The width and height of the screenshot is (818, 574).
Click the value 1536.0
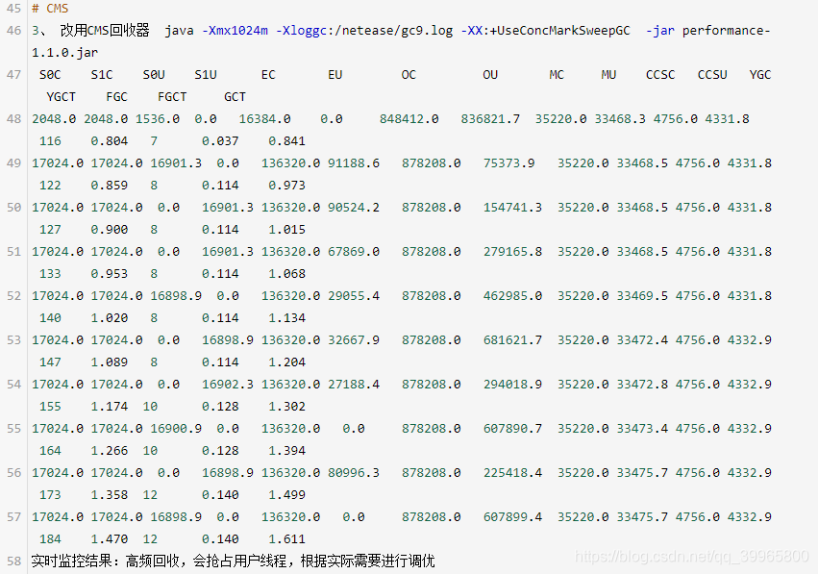click(x=158, y=119)
